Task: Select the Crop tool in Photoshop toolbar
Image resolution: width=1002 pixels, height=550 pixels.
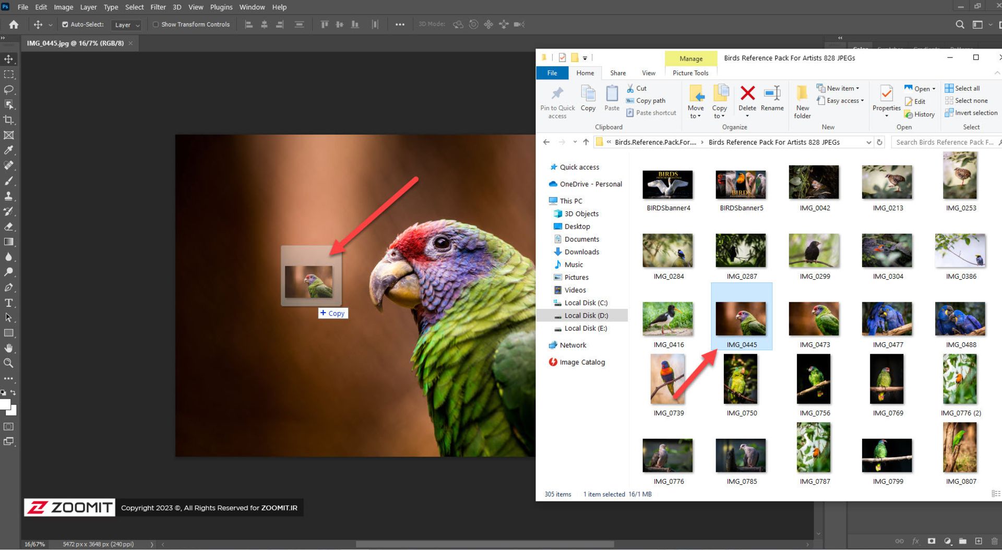Action: tap(9, 120)
